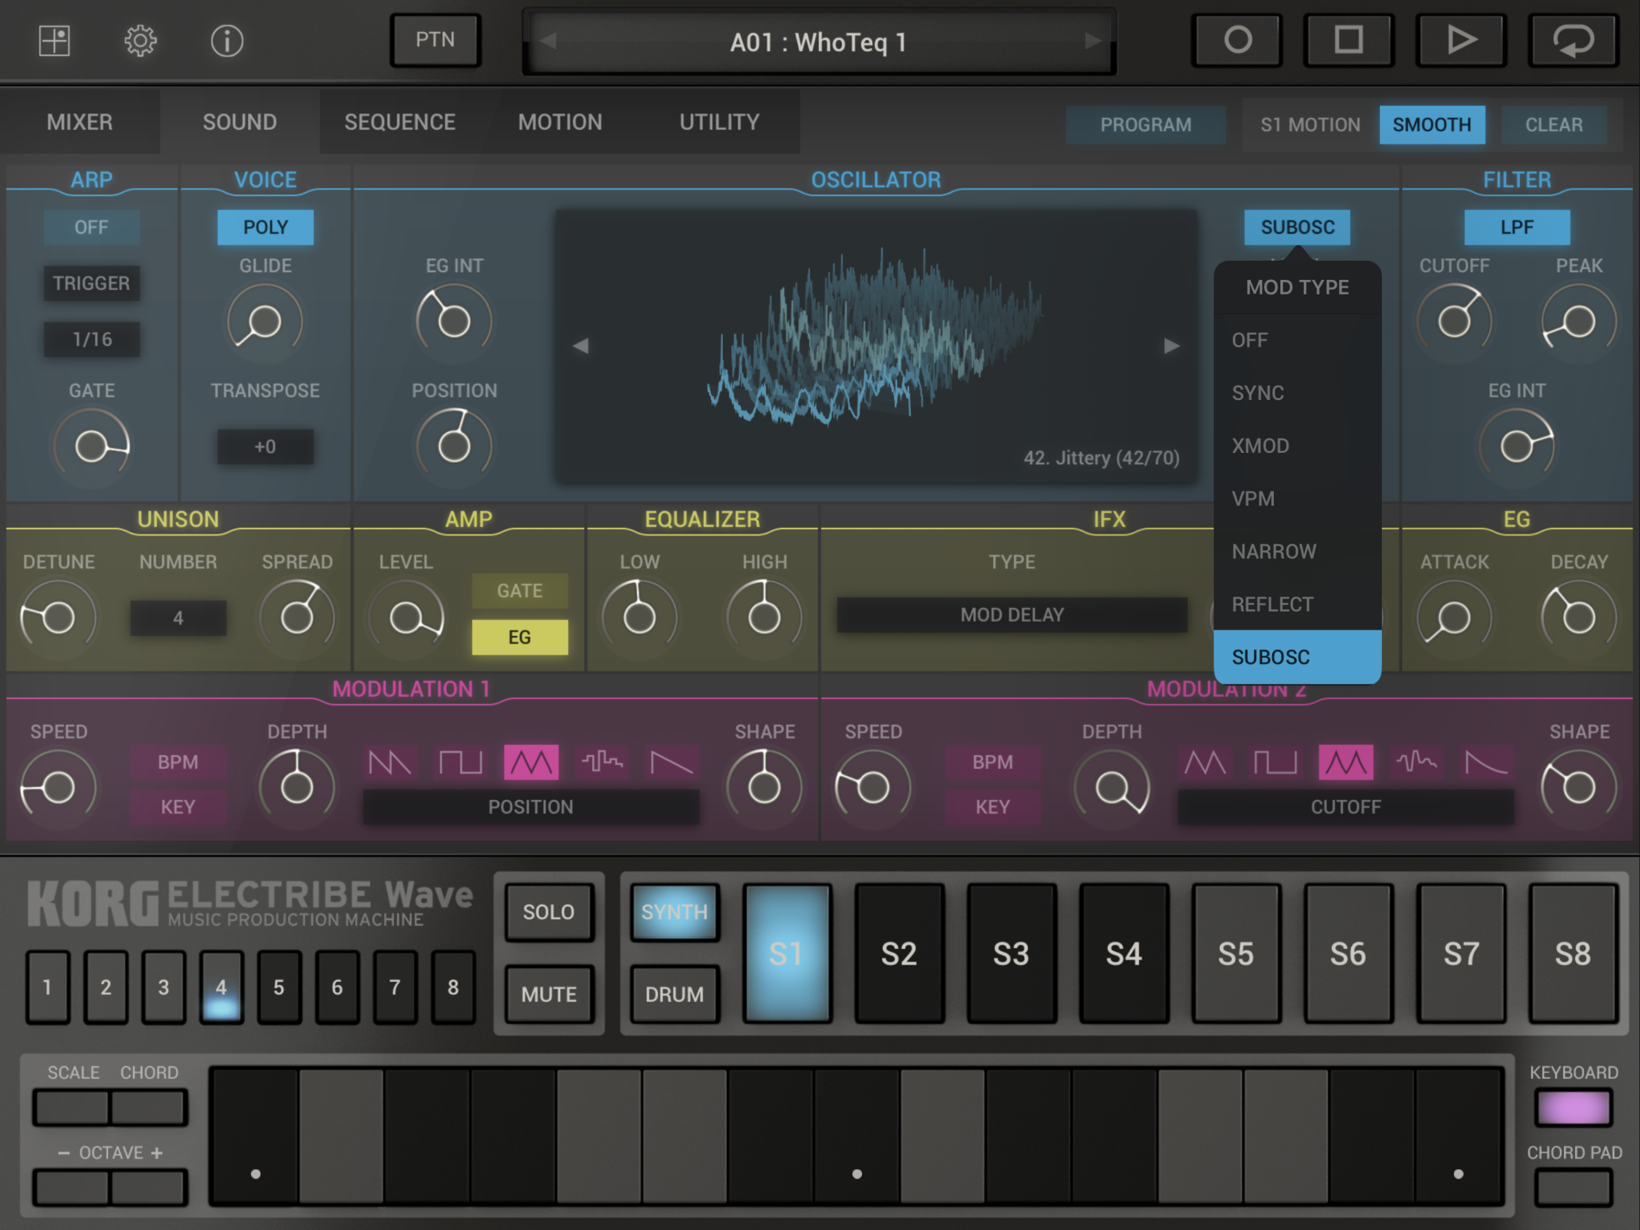The height and width of the screenshot is (1230, 1640).
Task: Select sample-and-hold shape in Modulation 2
Action: [1416, 762]
